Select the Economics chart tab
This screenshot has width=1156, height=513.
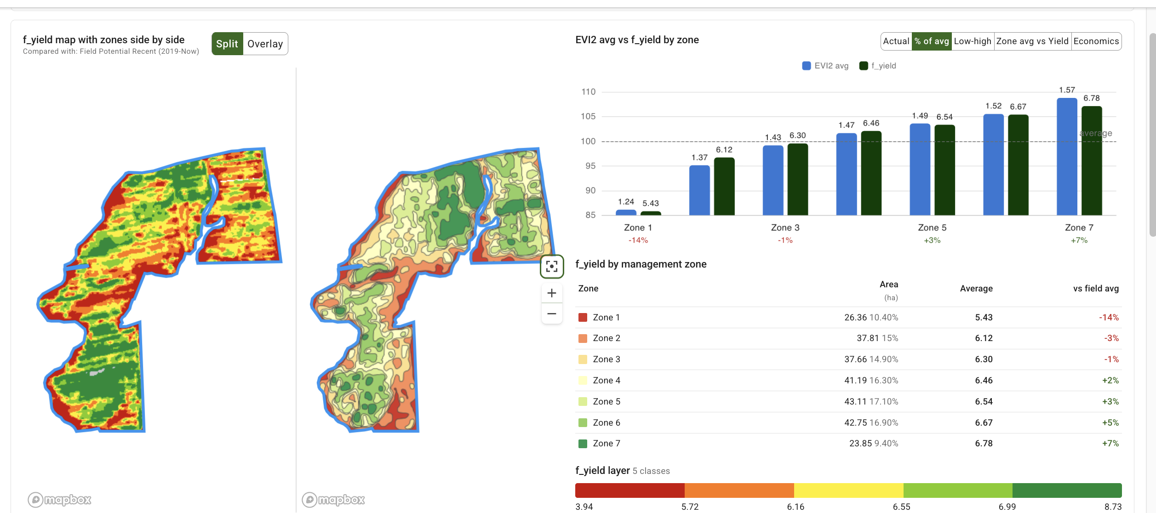(1096, 41)
